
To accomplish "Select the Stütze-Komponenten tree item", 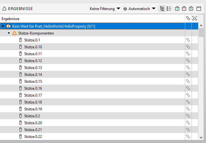I will click(99, 33).
